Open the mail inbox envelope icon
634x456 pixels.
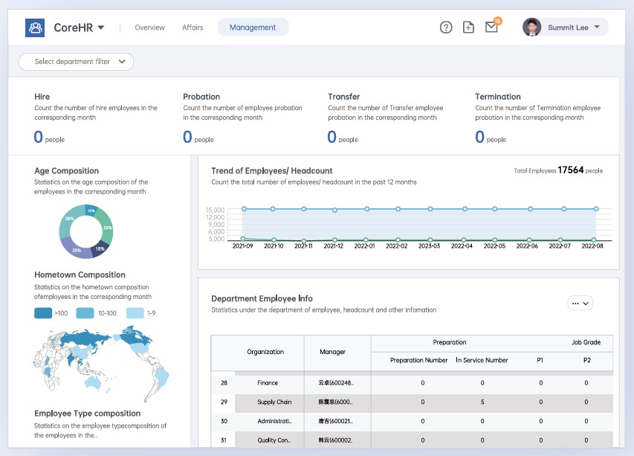pos(491,28)
